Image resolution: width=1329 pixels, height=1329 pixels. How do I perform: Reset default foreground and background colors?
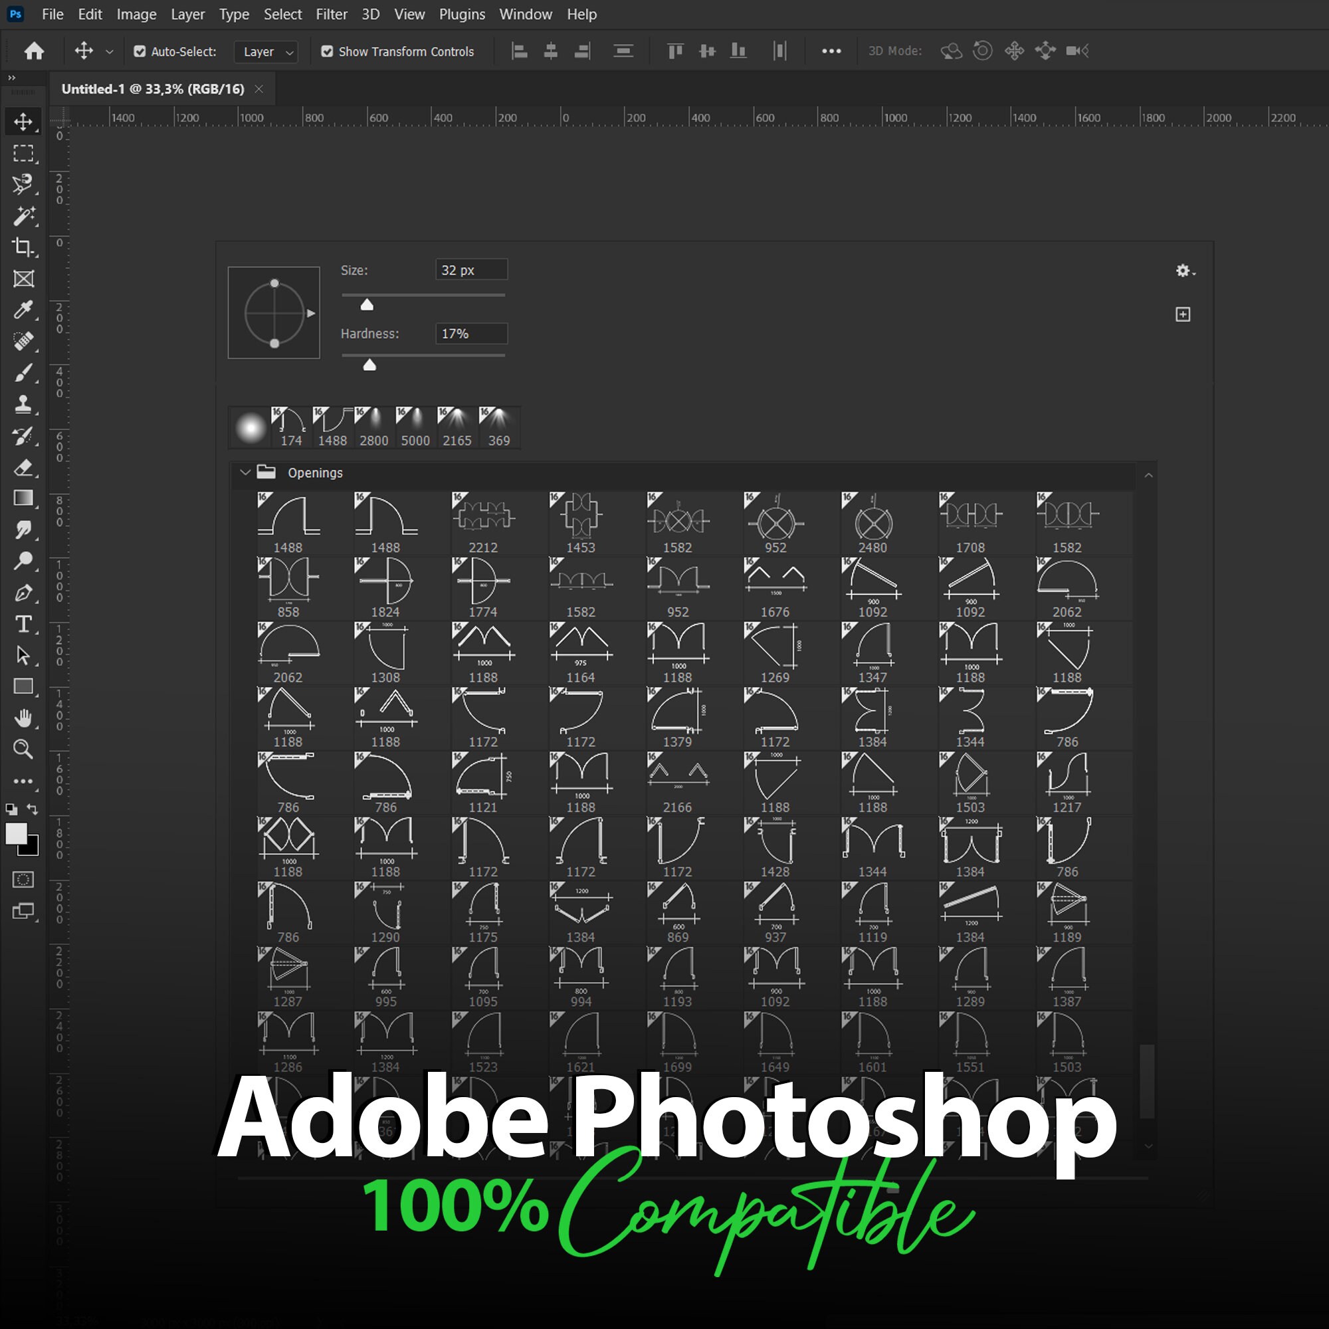[x=12, y=809]
